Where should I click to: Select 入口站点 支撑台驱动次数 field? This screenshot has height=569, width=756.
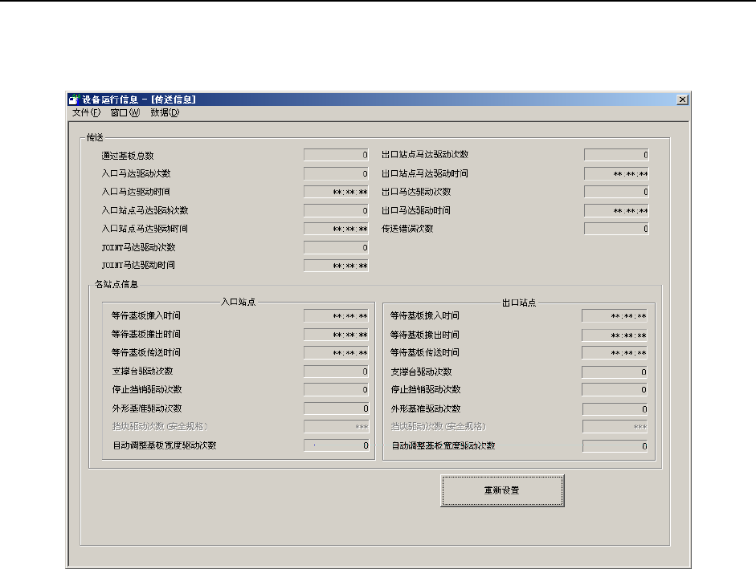click(336, 371)
